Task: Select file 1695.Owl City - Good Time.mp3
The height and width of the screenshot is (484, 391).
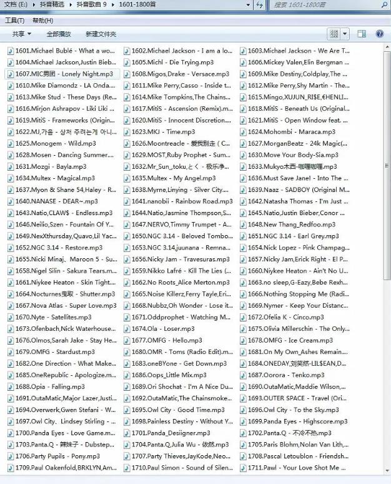Action: click(174, 410)
